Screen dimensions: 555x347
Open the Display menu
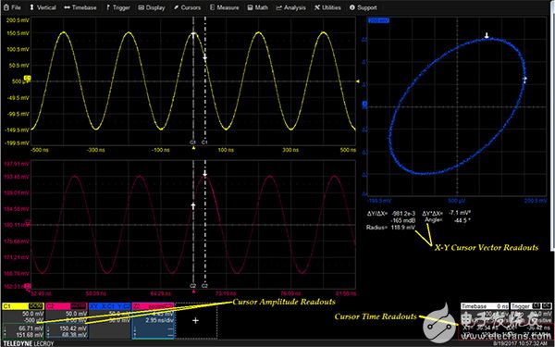point(152,7)
